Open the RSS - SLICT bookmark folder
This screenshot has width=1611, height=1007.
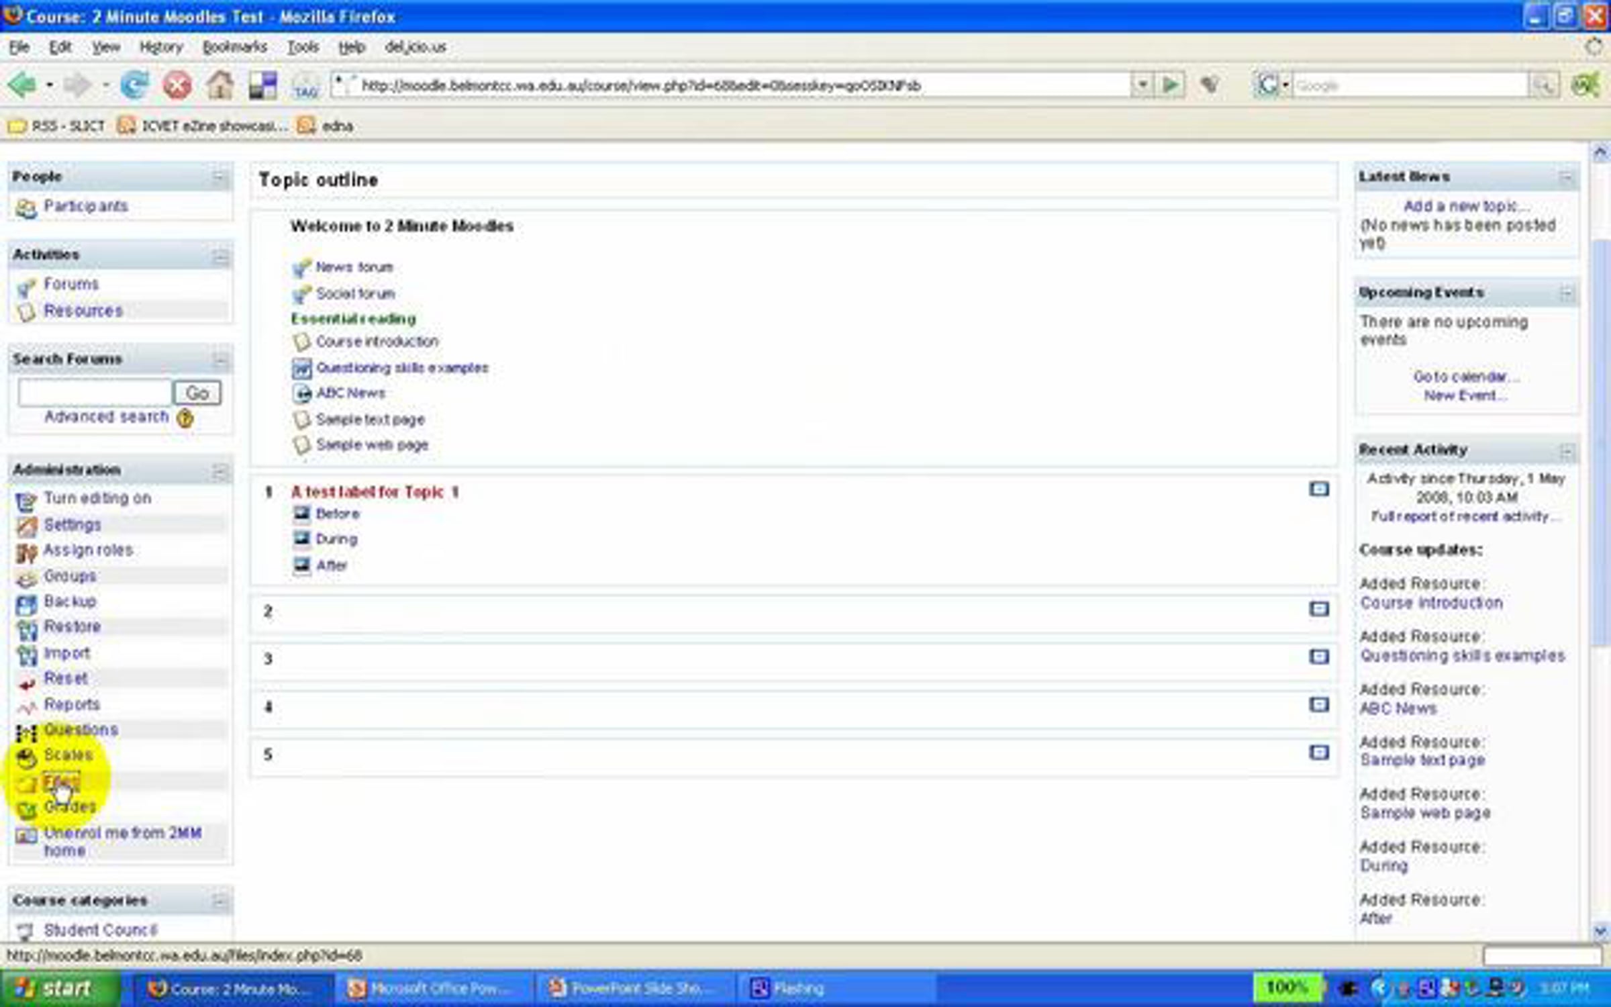(x=56, y=126)
